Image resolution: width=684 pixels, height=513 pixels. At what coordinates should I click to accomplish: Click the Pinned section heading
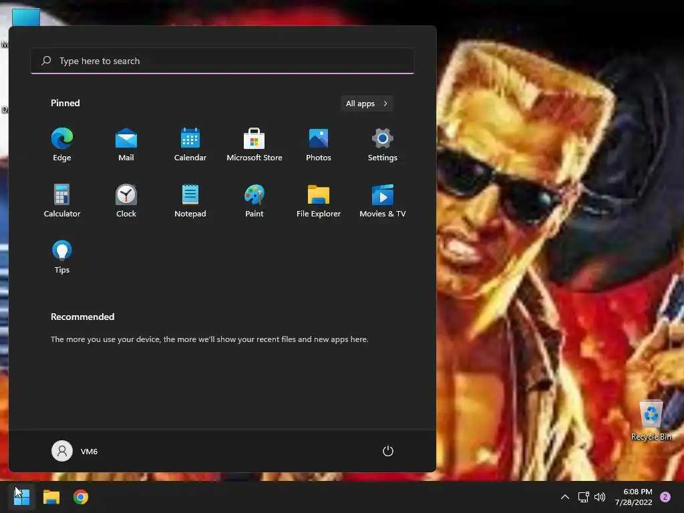pyautogui.click(x=65, y=103)
